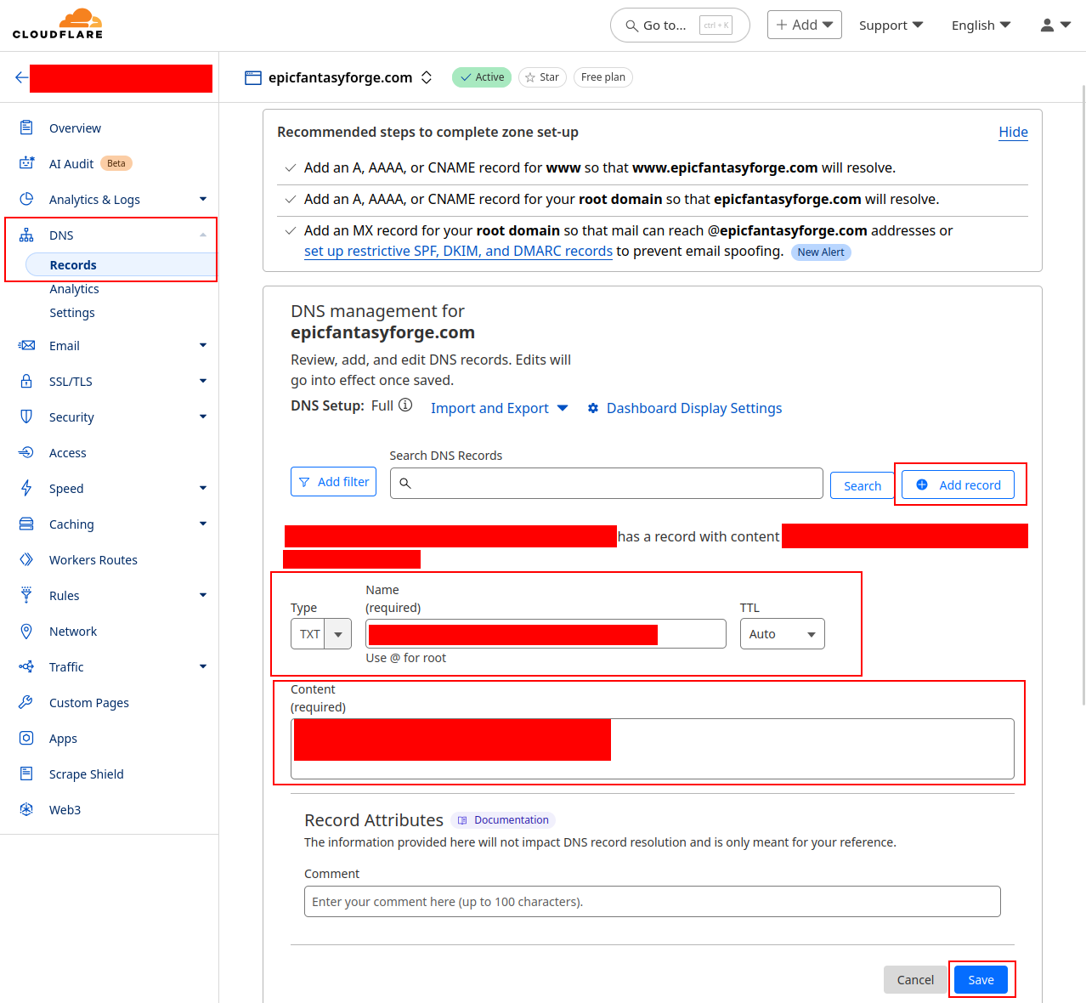
Task: Click the page vertical scrollbar
Action: coord(1083,395)
